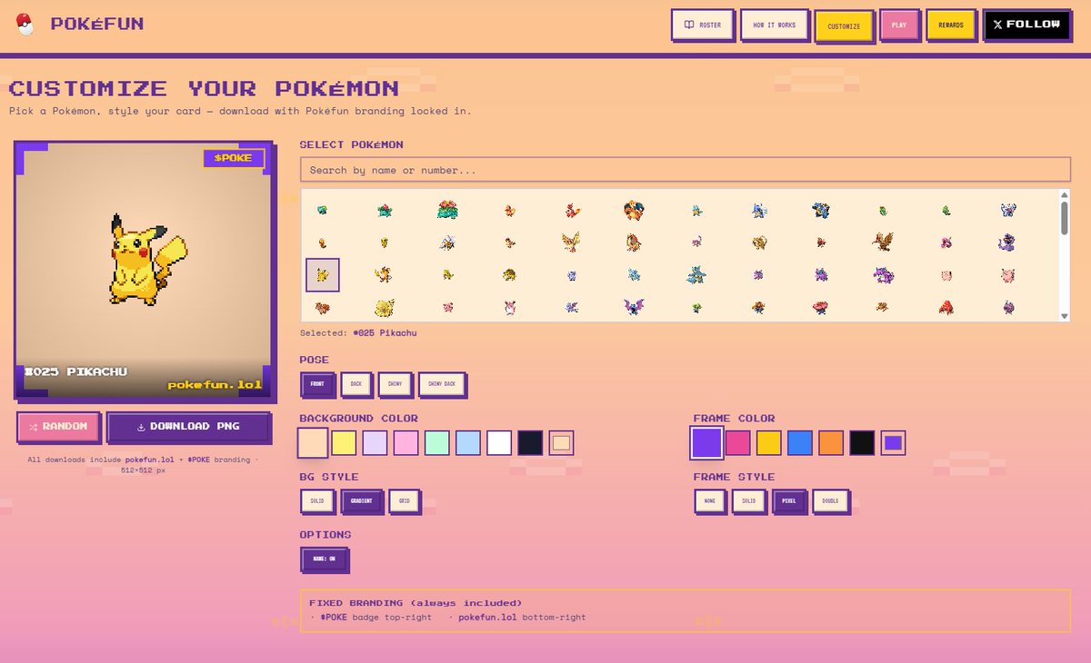Screen dimensions: 1091x663
Task: Pick the orange frame color swatch
Action: coord(831,443)
